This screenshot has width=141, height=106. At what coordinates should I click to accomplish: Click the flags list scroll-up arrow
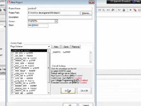(x=49, y=51)
